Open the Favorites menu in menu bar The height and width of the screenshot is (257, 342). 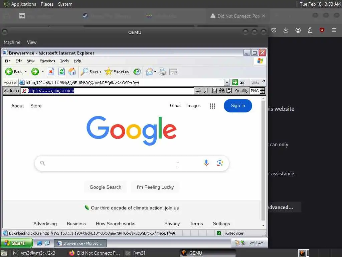tap(47, 61)
